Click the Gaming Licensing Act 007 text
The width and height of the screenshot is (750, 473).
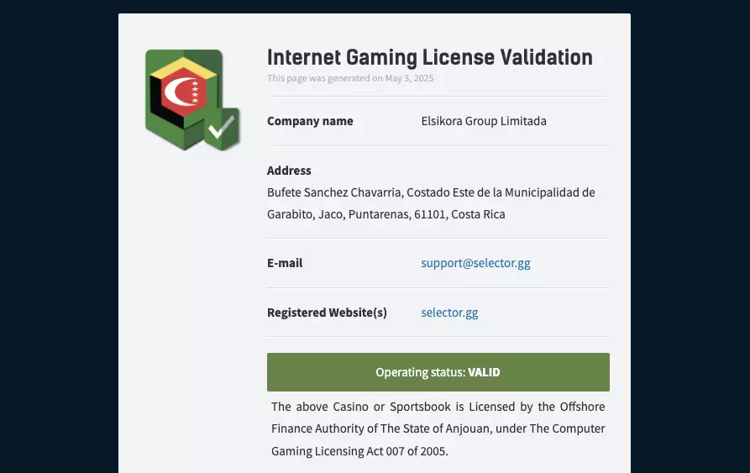(x=359, y=451)
